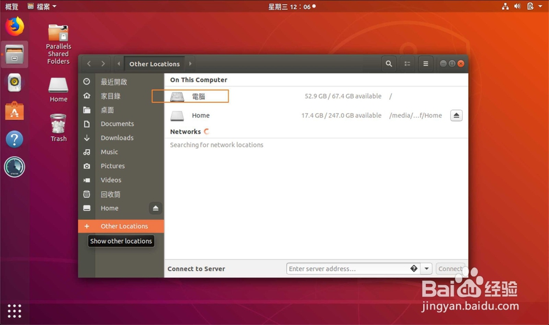Viewport: 549px width, 325px height.
Task: Launch Stacer gauge icon in dock
Action: [x=14, y=167]
